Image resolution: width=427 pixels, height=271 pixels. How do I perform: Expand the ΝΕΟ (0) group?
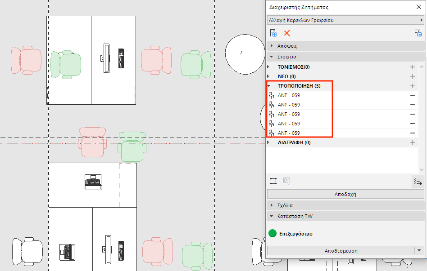[x=268, y=76]
